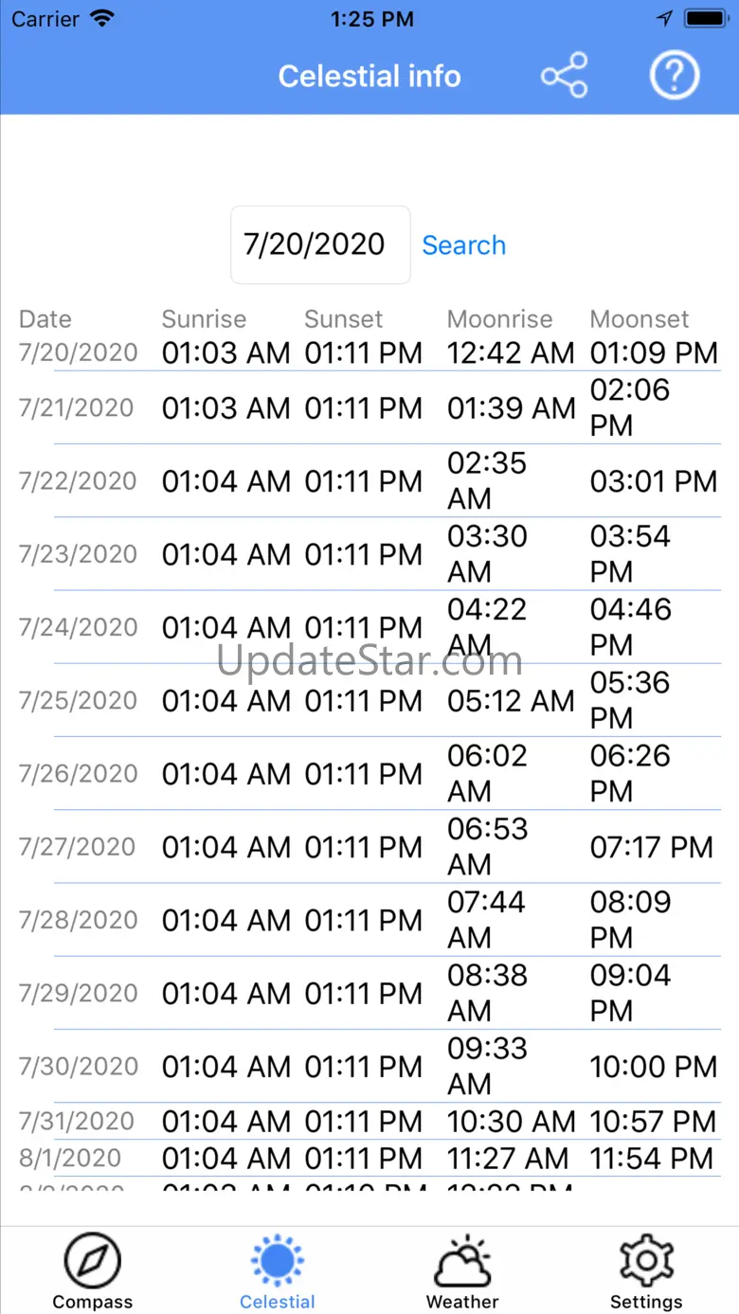739x1314 pixels.
Task: Click the Search link
Action: (x=463, y=245)
